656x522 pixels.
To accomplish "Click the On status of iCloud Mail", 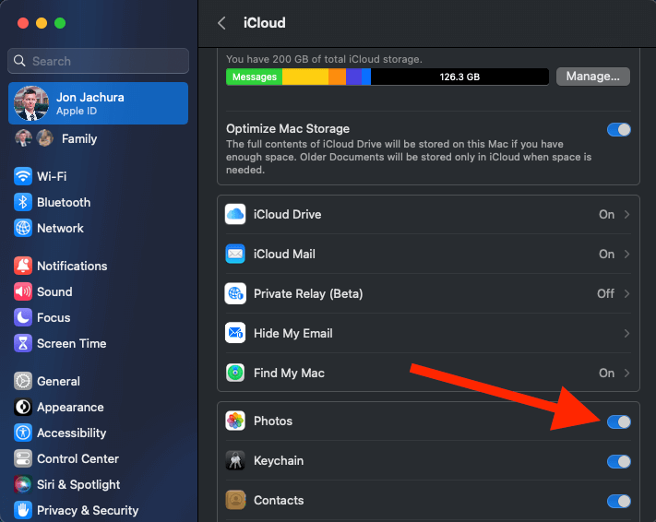I will 606,254.
